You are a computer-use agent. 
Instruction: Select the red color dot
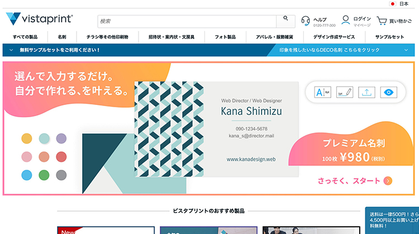coord(61,157)
